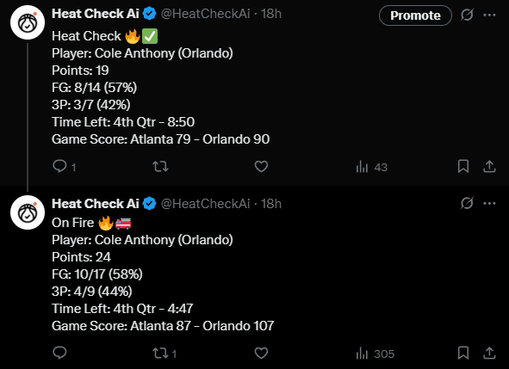The height and width of the screenshot is (369, 509).
Task: Expand more options on second tweet
Action: 489,203
